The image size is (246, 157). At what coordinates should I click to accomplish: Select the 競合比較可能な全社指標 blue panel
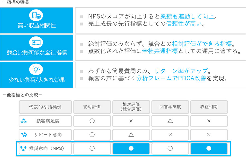click(x=37, y=47)
